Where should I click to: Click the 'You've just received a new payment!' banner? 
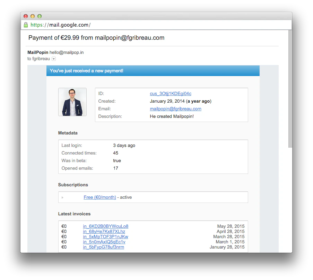pos(153,71)
